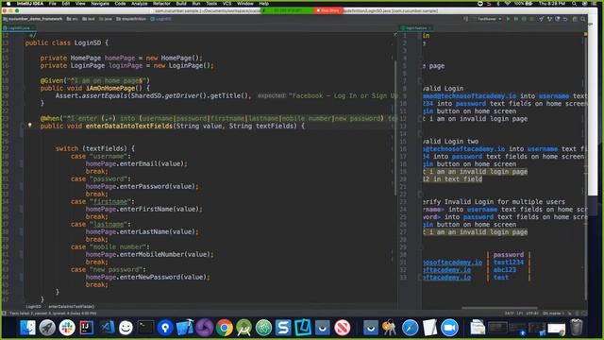
Task: Collapse fold marker beside homePage.enterEmail line
Action: pos(21,163)
